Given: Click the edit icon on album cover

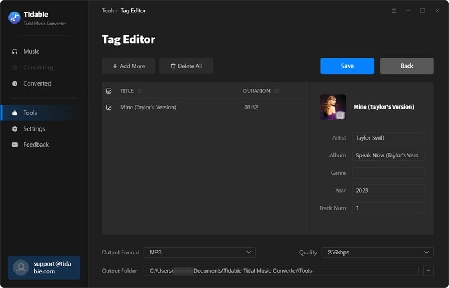Looking at the screenshot, I should tap(340, 115).
